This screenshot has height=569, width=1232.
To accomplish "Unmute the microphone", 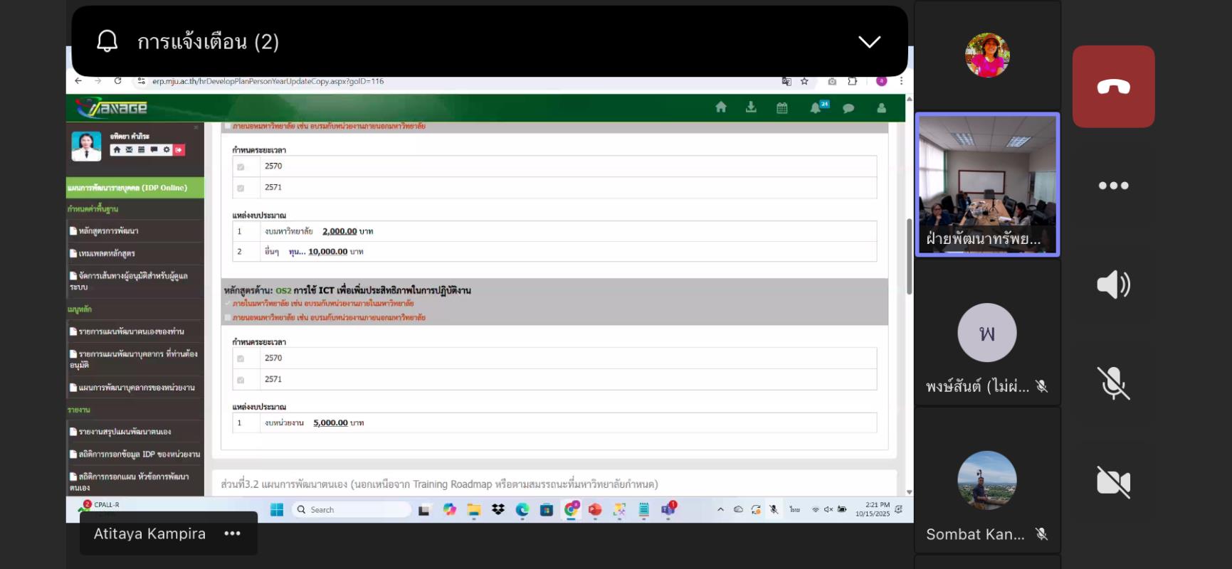I will click(1113, 383).
